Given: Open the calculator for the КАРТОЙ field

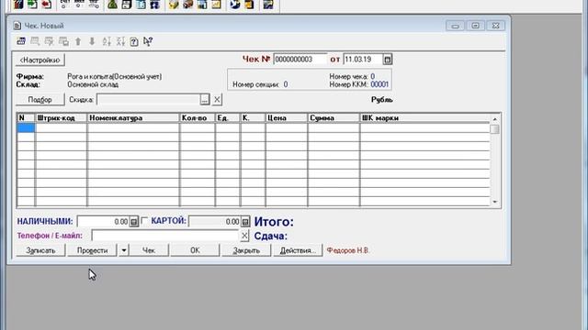Looking at the screenshot, I should tap(245, 222).
